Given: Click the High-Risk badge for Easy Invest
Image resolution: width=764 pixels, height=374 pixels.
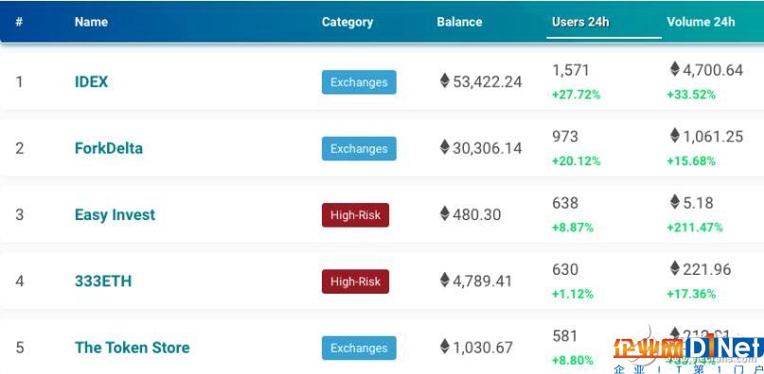Looking at the screenshot, I should (355, 215).
